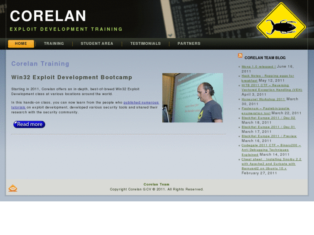Click the presenter photo thumbnail
This screenshot has width=314, height=235.
pyautogui.click(x=193, y=97)
